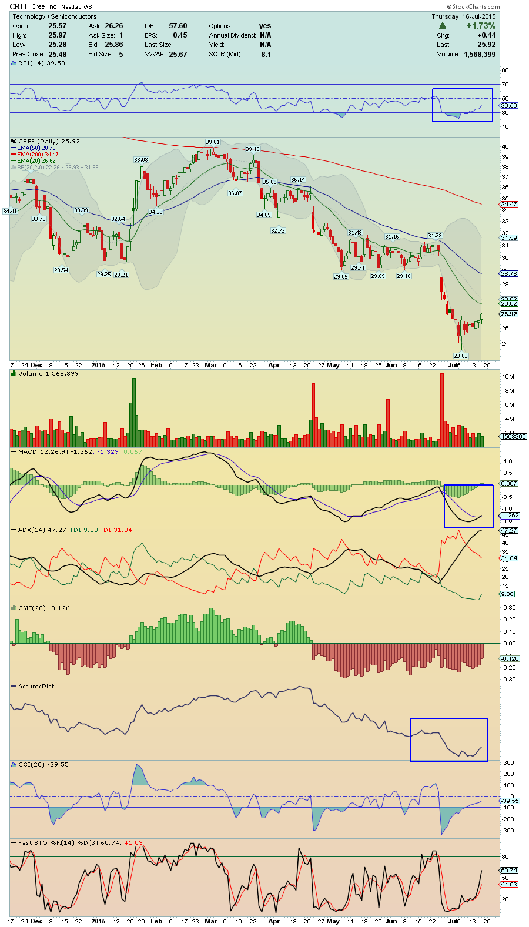Click the CMF -0.126 axis tag
This screenshot has width=529, height=927.
click(510, 658)
